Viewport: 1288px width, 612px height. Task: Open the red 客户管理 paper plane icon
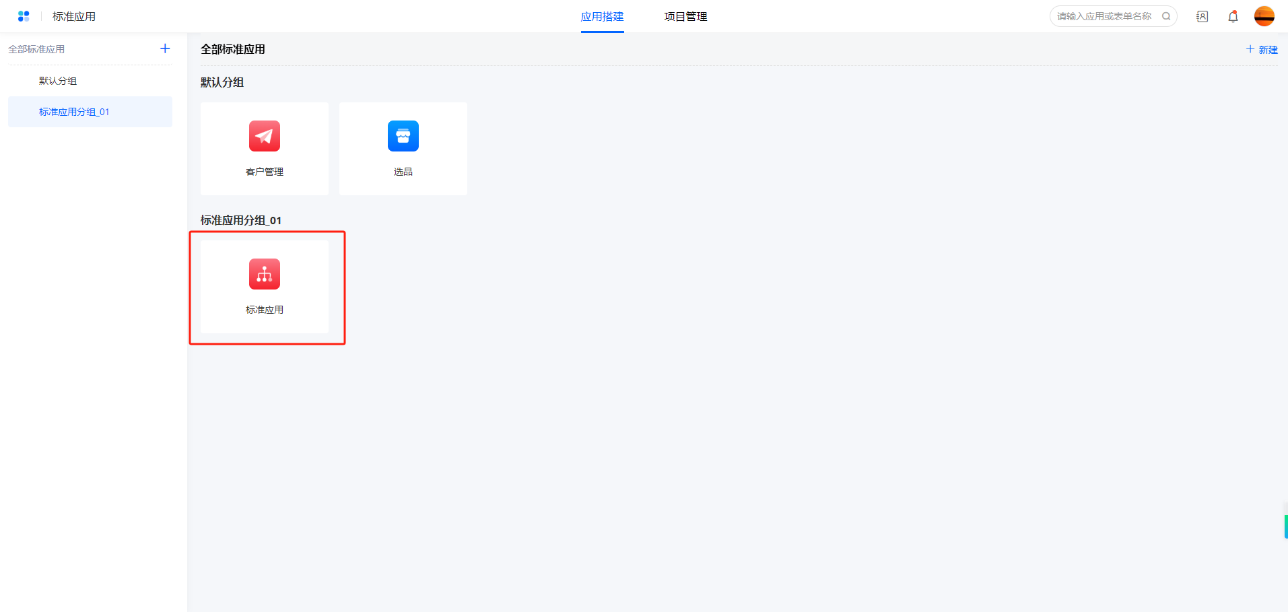click(x=265, y=136)
